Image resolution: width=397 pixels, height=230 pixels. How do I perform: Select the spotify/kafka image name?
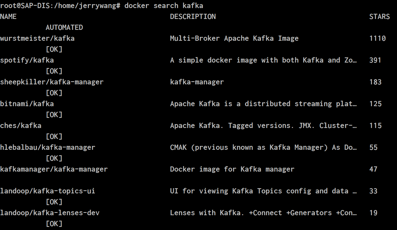(27, 60)
